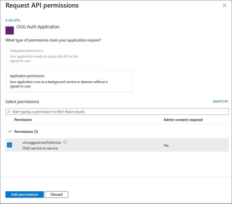Click the chevron beside Permissions (1)

point(10,131)
